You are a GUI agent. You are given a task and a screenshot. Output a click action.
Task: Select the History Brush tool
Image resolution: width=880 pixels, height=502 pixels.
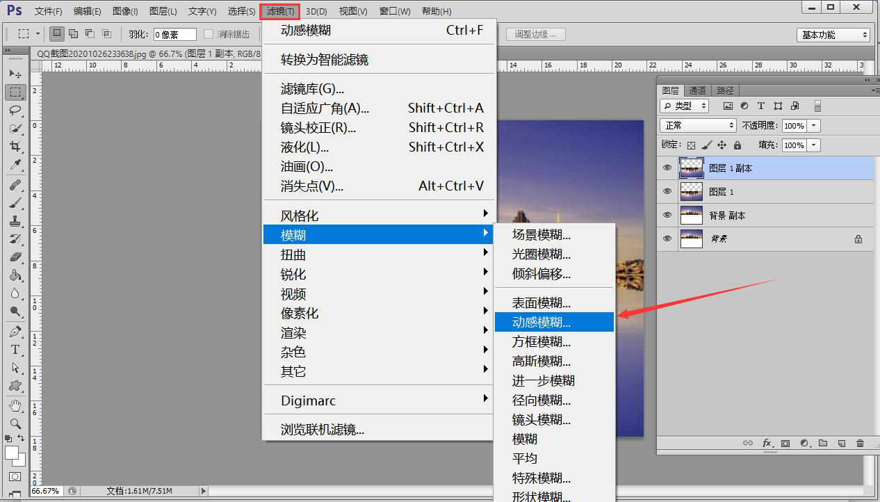pyautogui.click(x=15, y=239)
